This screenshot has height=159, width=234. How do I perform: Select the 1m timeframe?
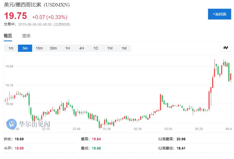pos(11,48)
